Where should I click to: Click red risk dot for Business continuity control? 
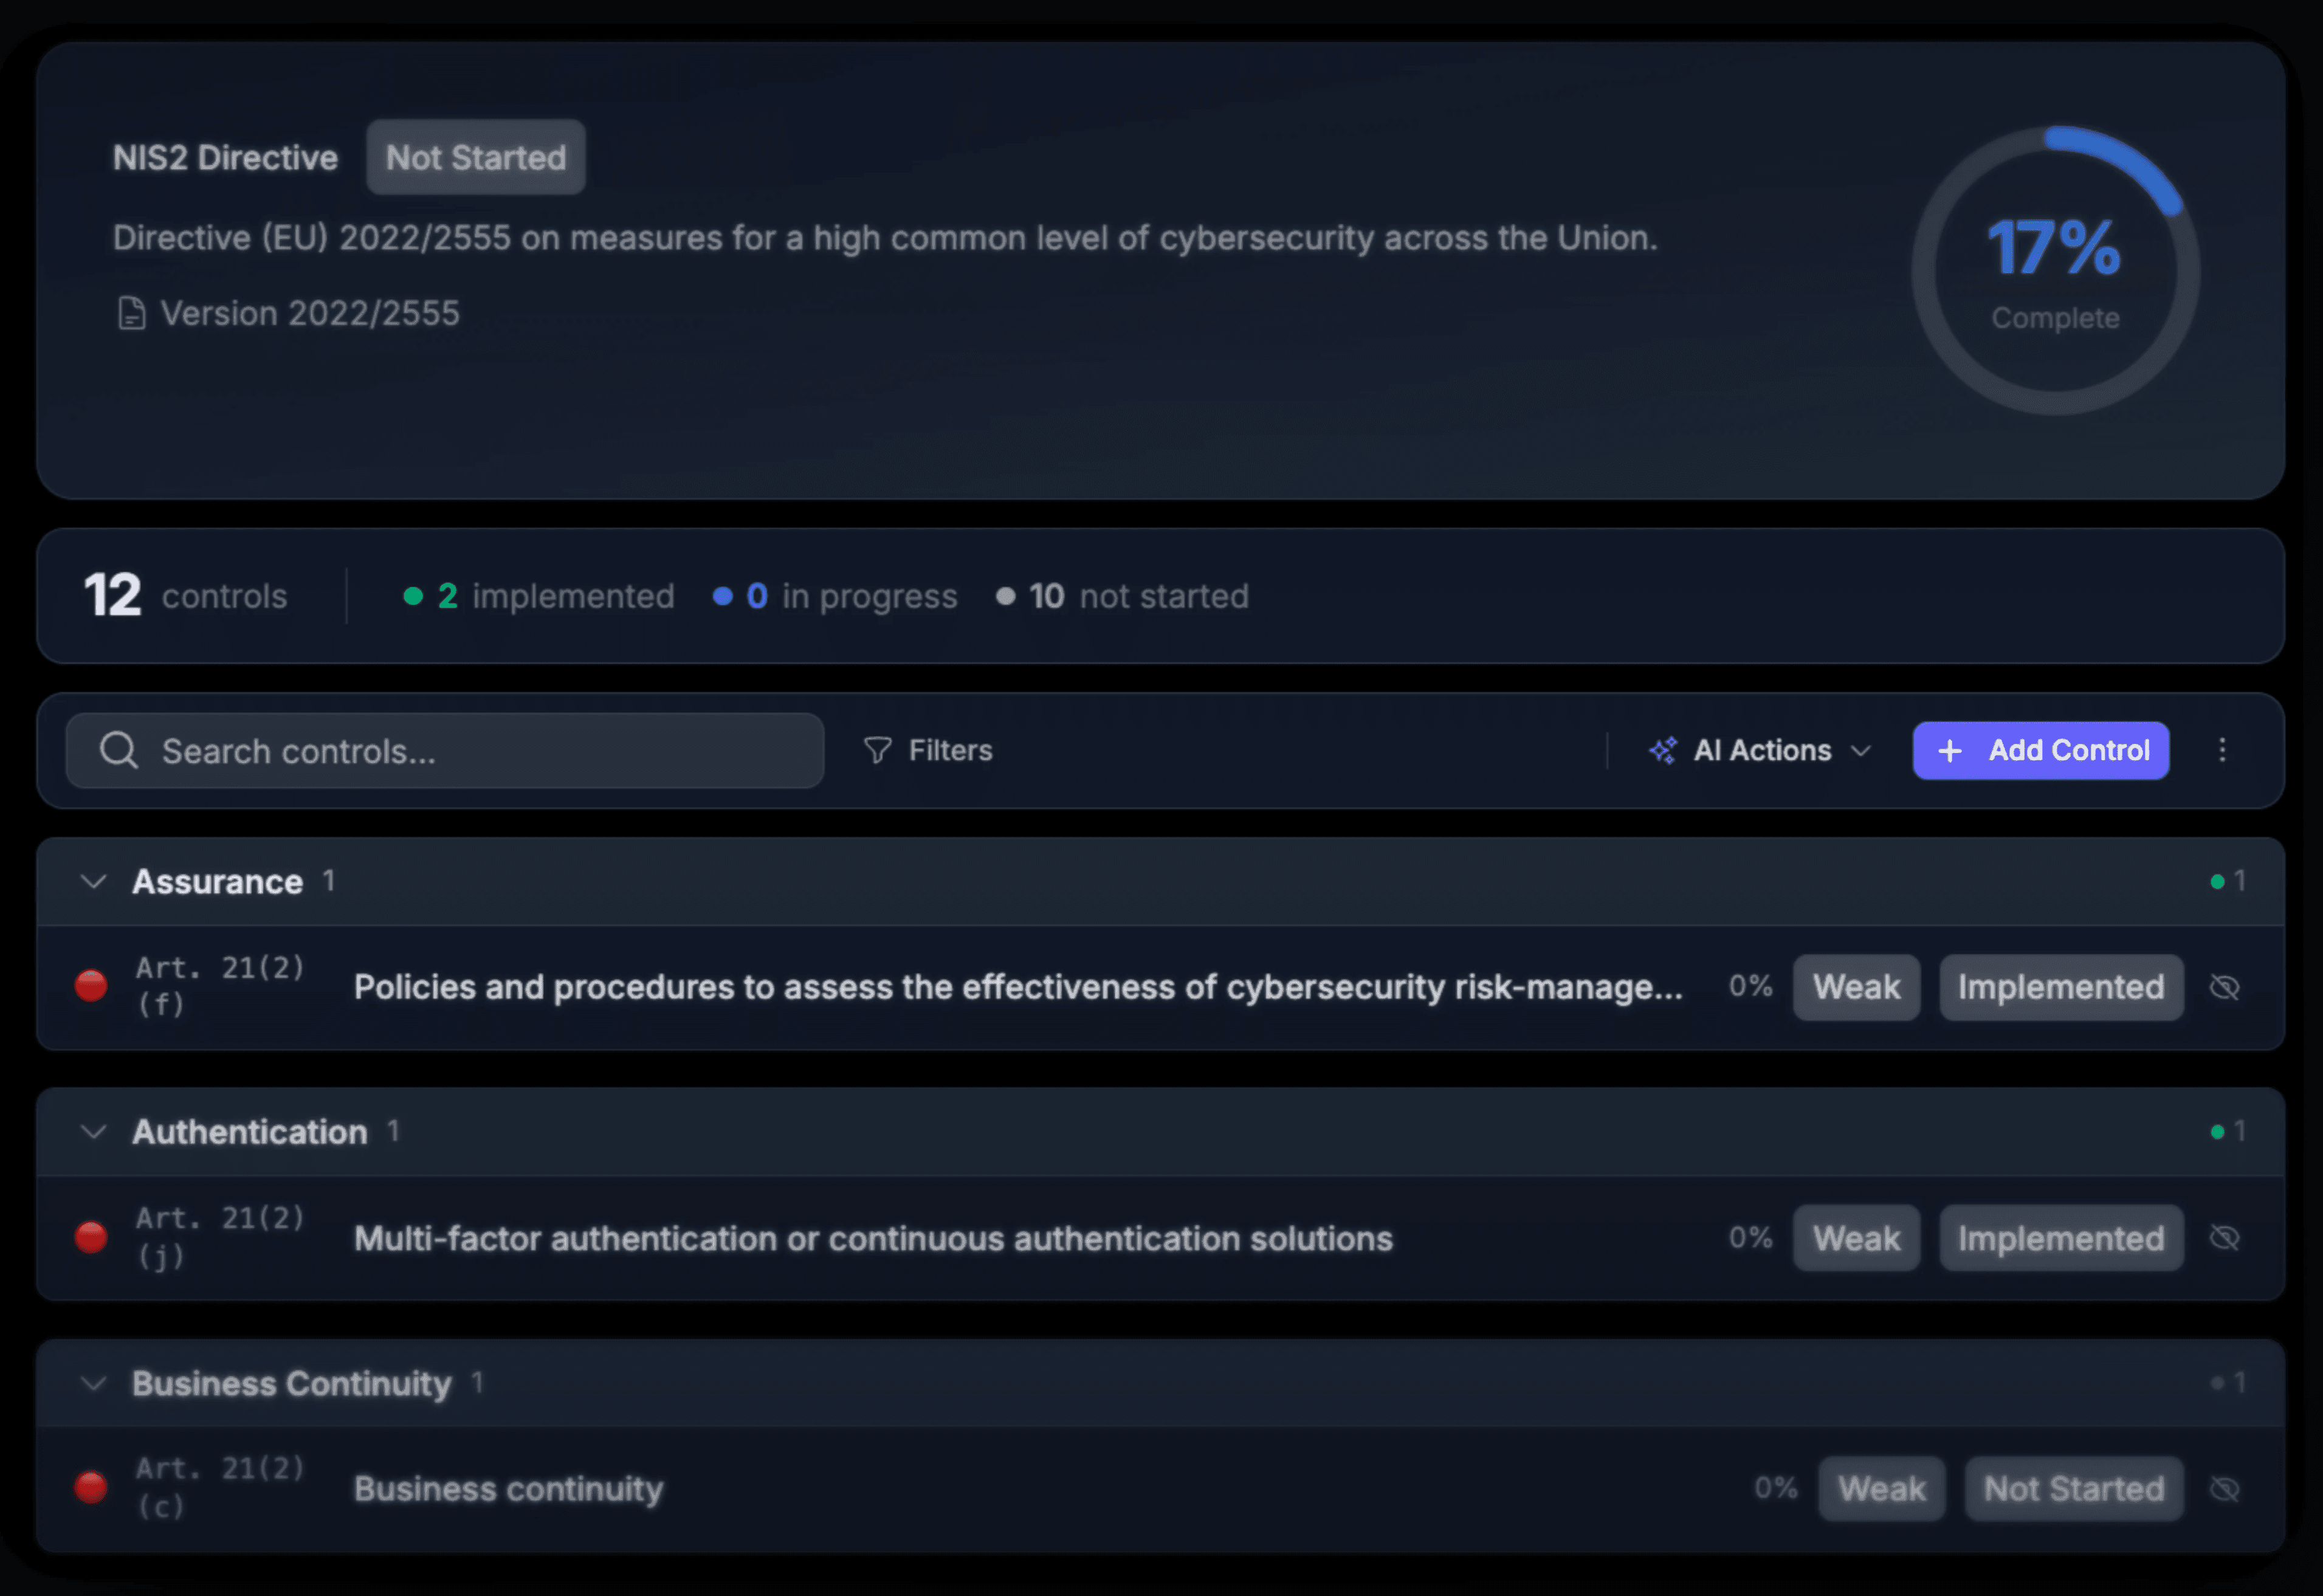pos(91,1488)
